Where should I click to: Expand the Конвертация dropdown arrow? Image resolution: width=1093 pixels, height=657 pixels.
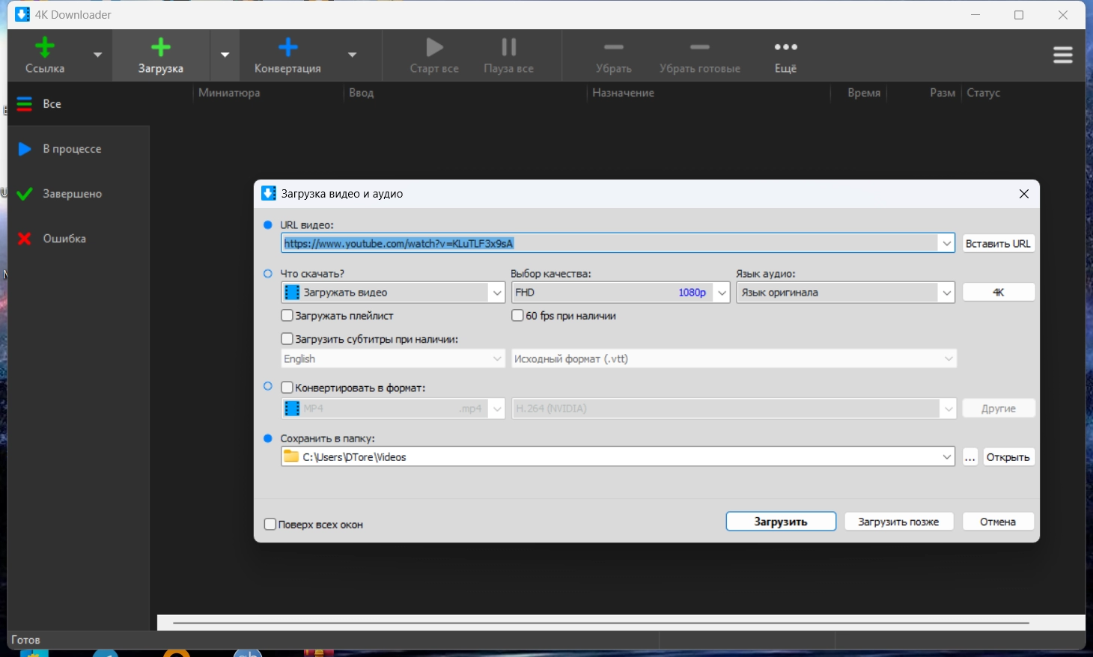[352, 55]
